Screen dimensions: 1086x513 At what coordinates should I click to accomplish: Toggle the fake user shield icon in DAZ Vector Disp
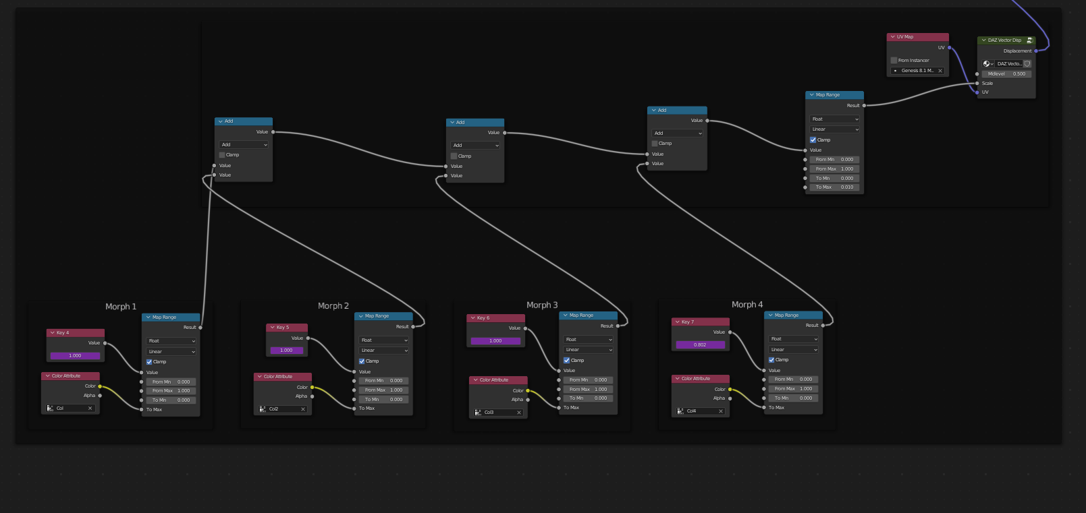pyautogui.click(x=1027, y=64)
